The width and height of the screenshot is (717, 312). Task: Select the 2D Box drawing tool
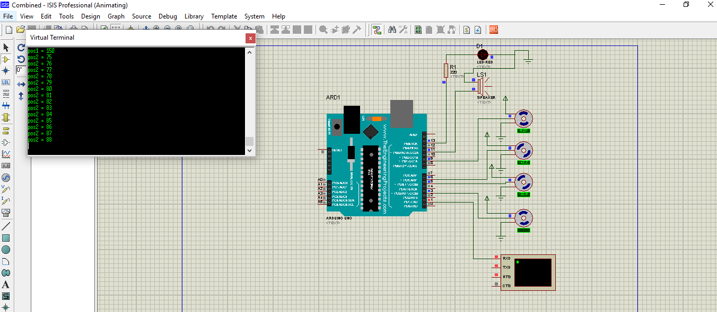click(x=6, y=238)
